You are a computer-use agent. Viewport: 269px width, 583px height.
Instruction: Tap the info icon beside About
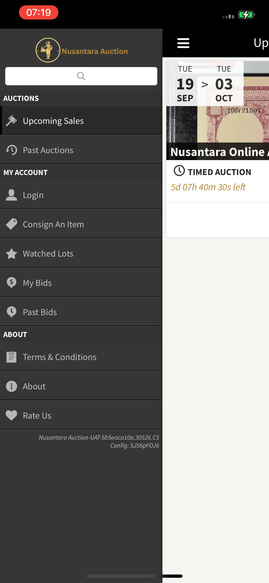(12, 386)
